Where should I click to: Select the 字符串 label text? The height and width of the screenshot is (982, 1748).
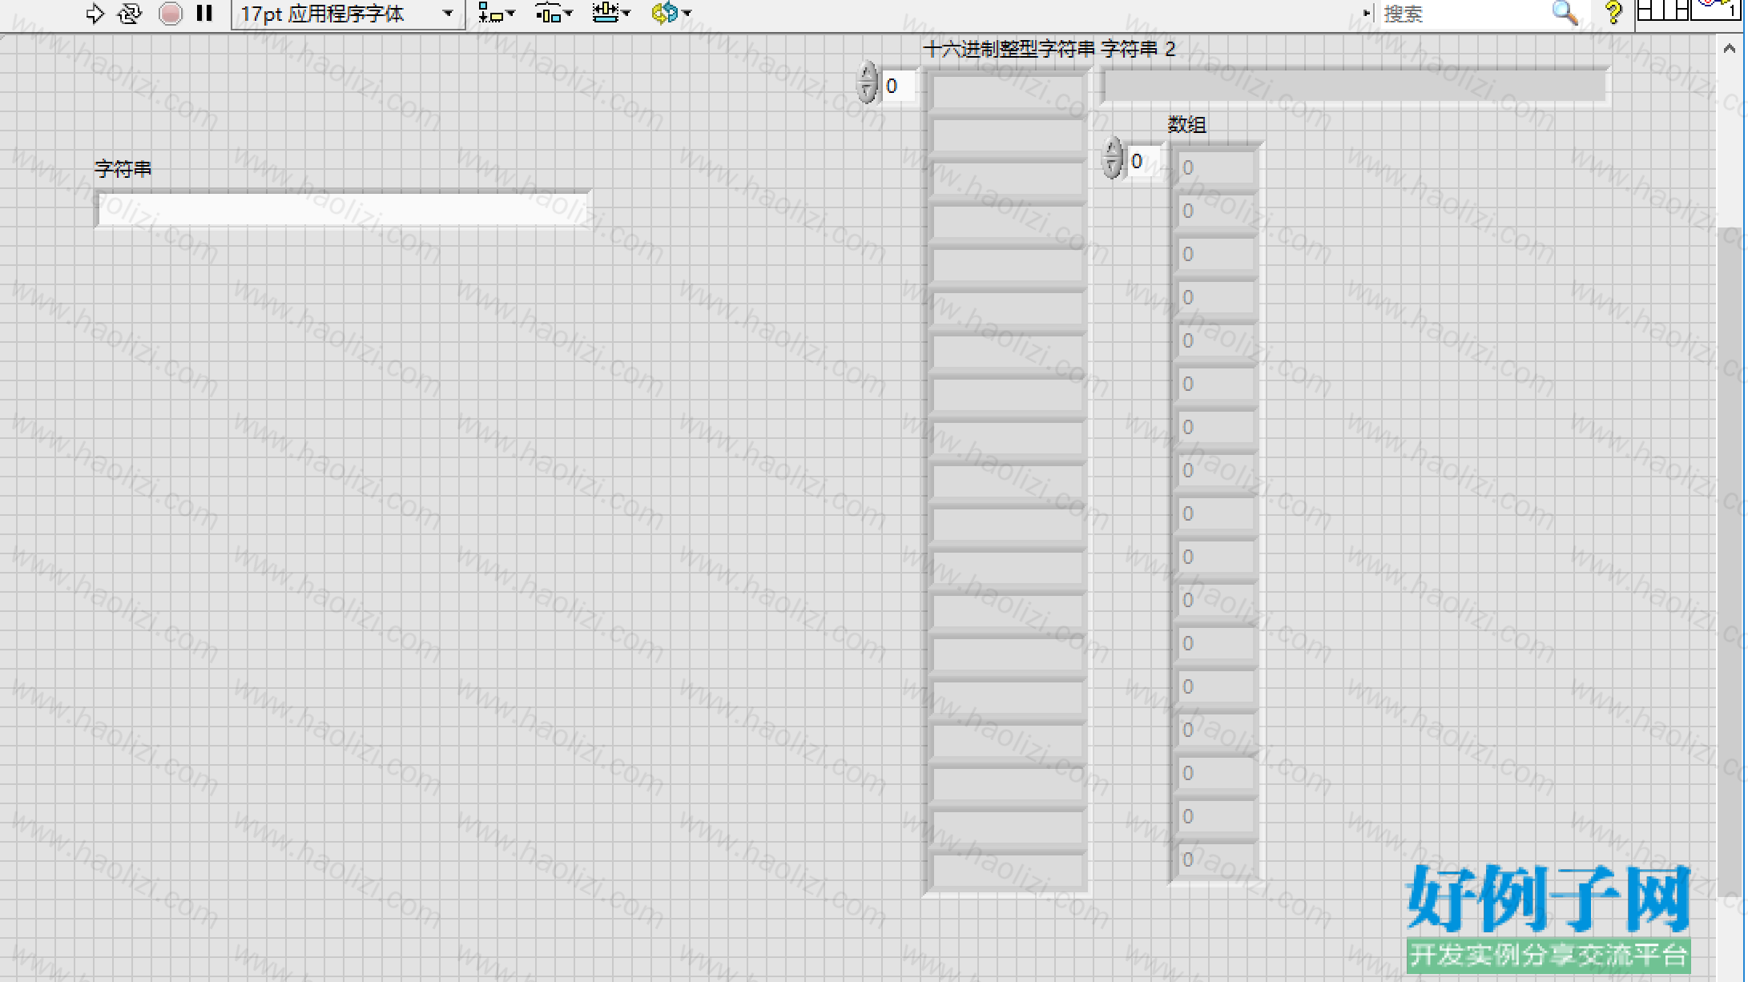[x=123, y=169]
